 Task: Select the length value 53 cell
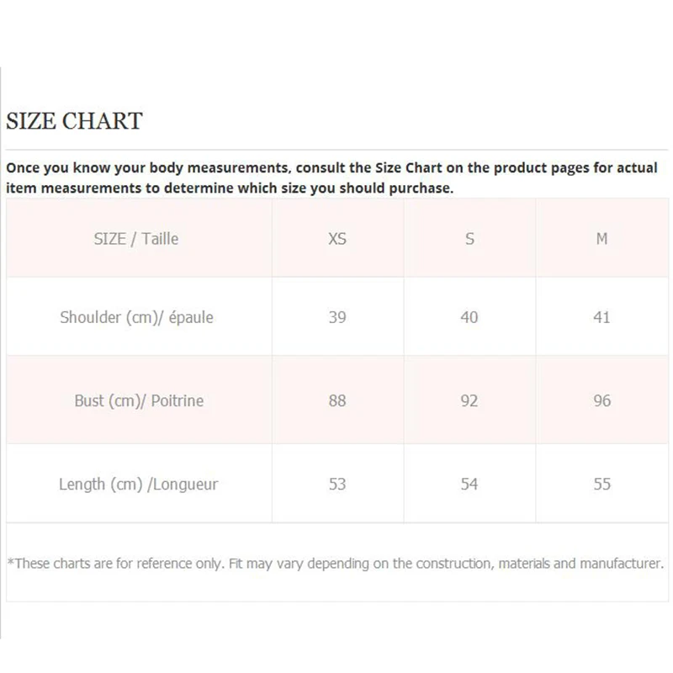point(337,484)
